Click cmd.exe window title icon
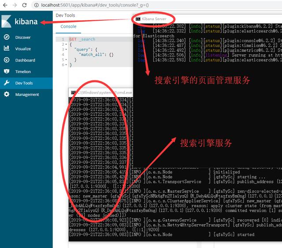 (x=73, y=93)
